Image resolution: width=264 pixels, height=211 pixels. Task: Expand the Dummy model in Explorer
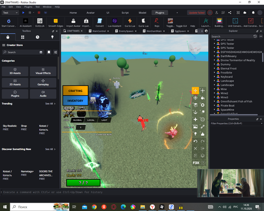[214, 64]
